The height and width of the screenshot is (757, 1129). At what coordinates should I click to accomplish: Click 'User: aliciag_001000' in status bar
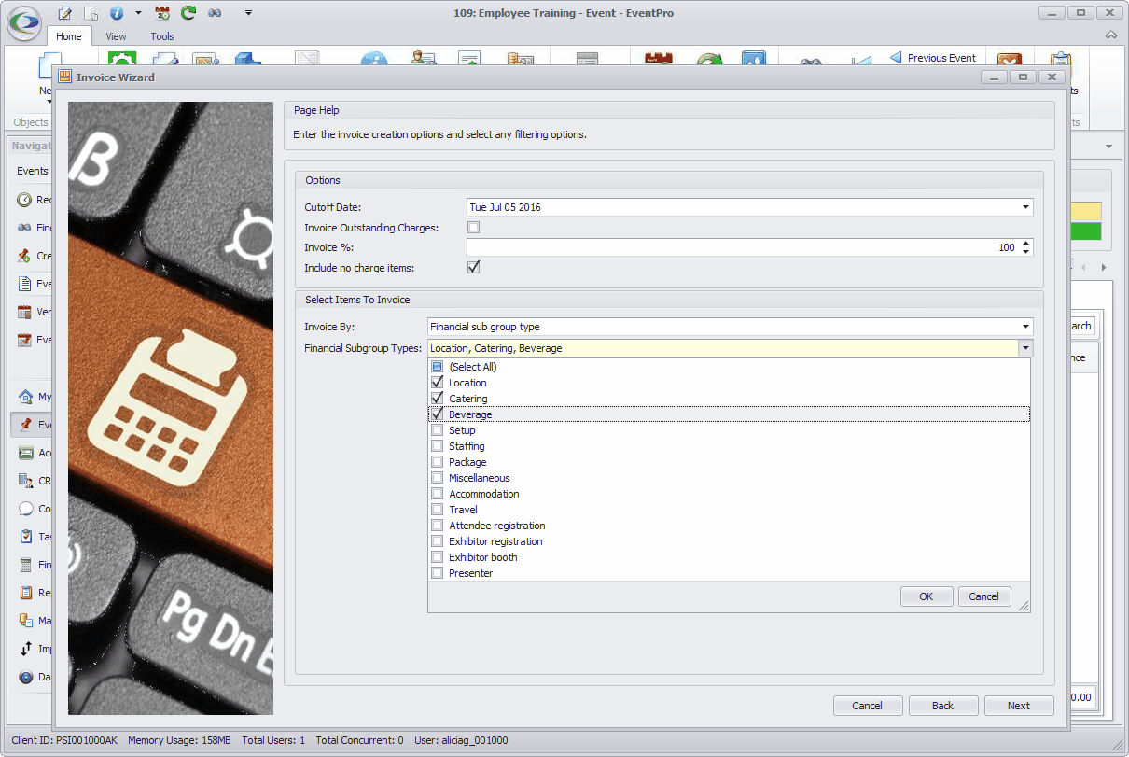click(461, 740)
